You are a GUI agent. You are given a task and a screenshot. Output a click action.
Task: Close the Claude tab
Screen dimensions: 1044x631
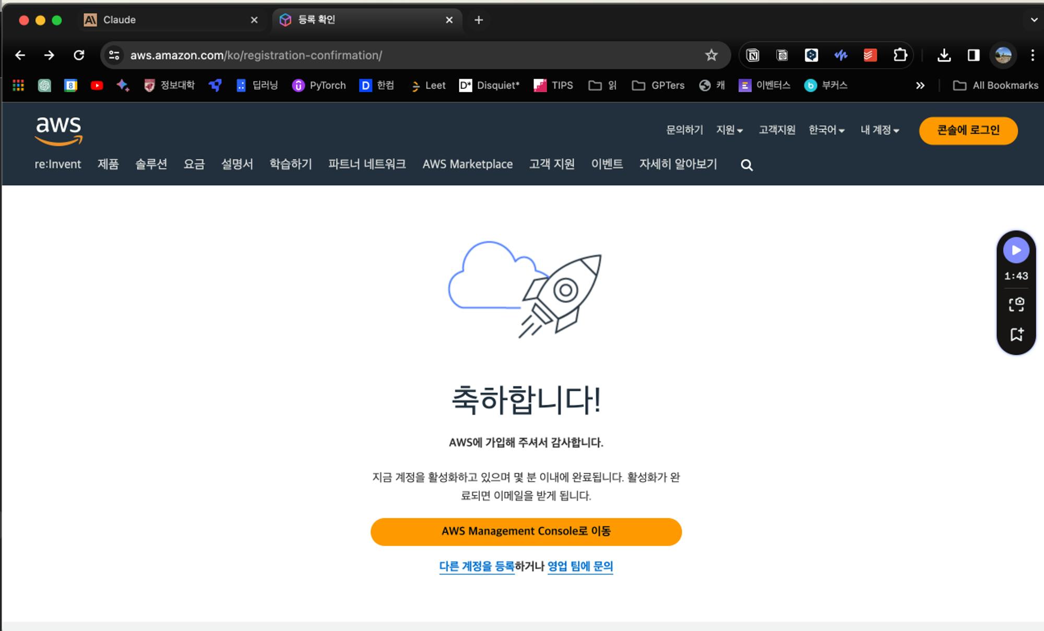pyautogui.click(x=254, y=20)
